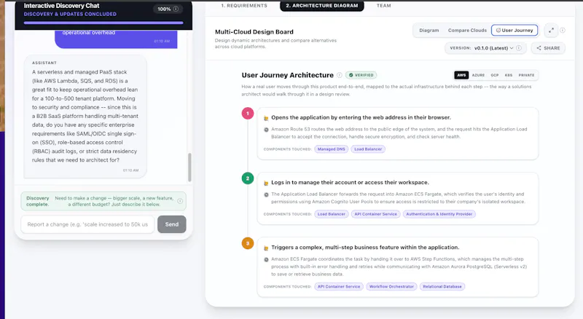Image resolution: width=583 pixels, height=319 pixels.
Task: Open the 1. Requirements tab
Action: pyautogui.click(x=244, y=6)
